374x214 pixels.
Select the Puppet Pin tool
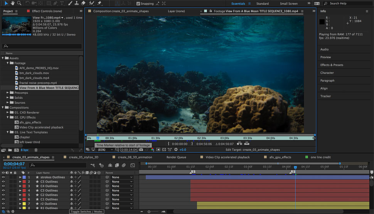click(99, 3)
